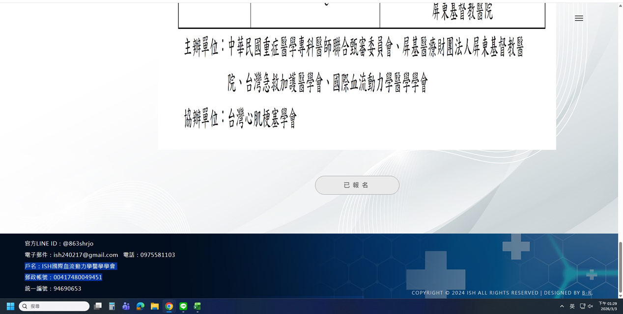
Task: Open Microsoft Teams from the taskbar
Action: [x=126, y=306]
